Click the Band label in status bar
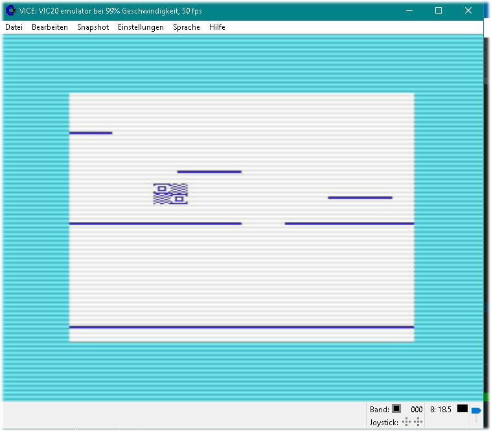This screenshot has width=491, height=431. (x=379, y=410)
